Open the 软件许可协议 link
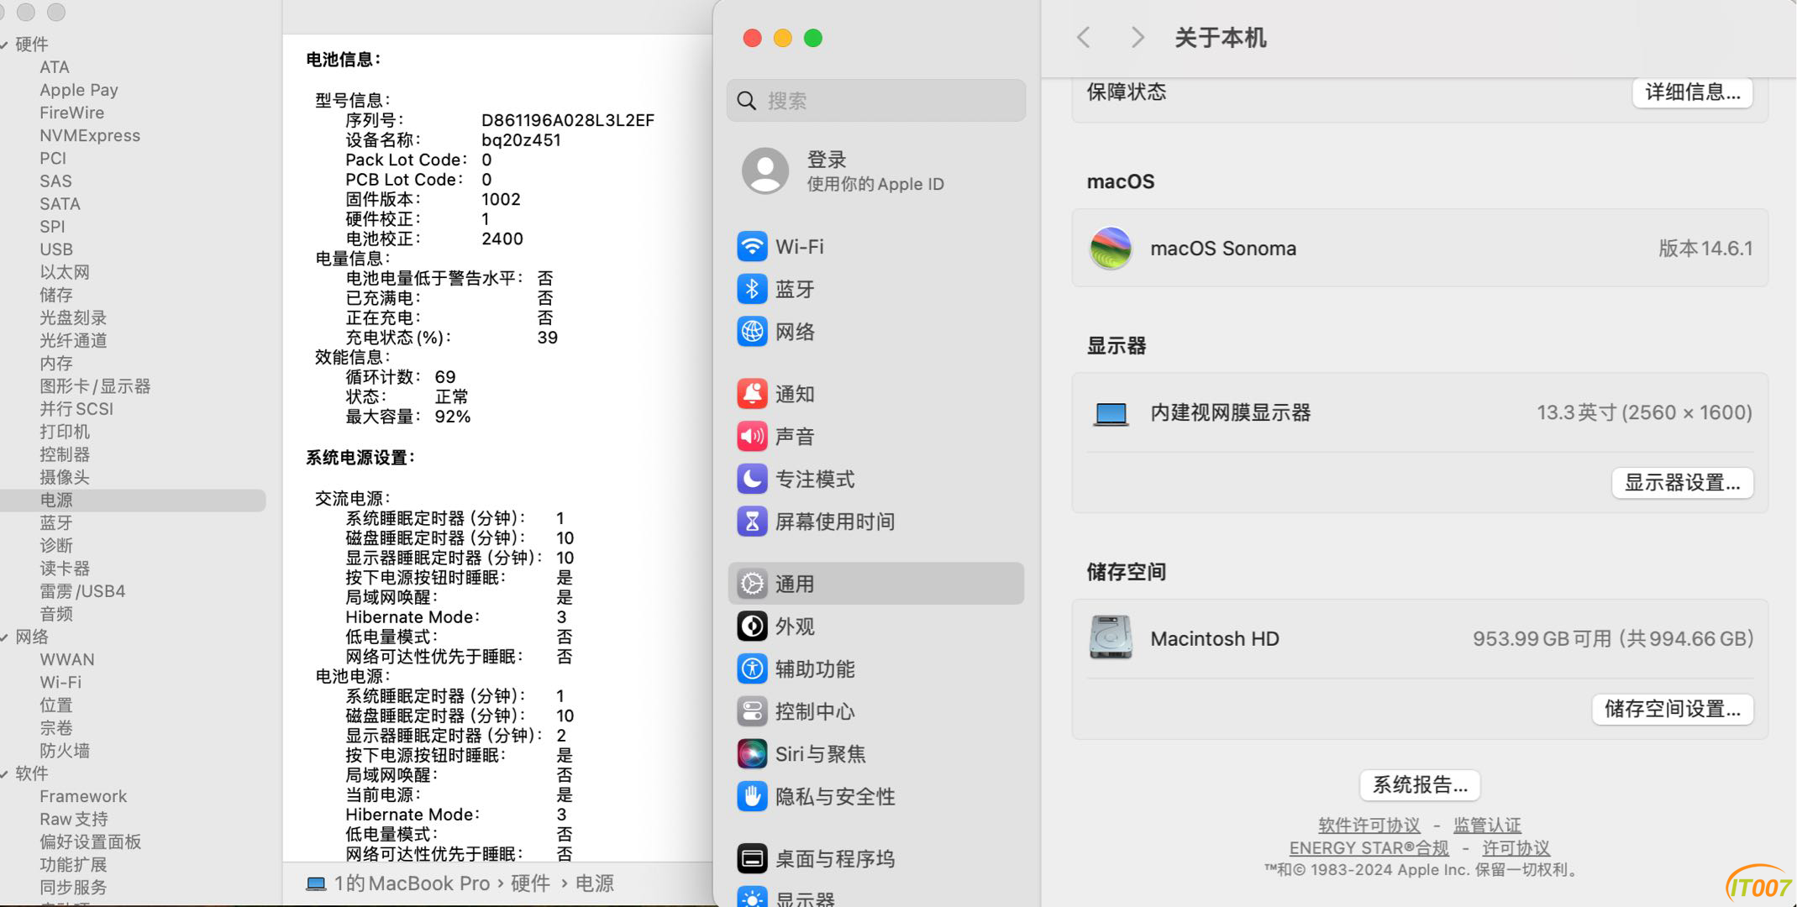Screen dimensions: 1797x907 [1369, 825]
